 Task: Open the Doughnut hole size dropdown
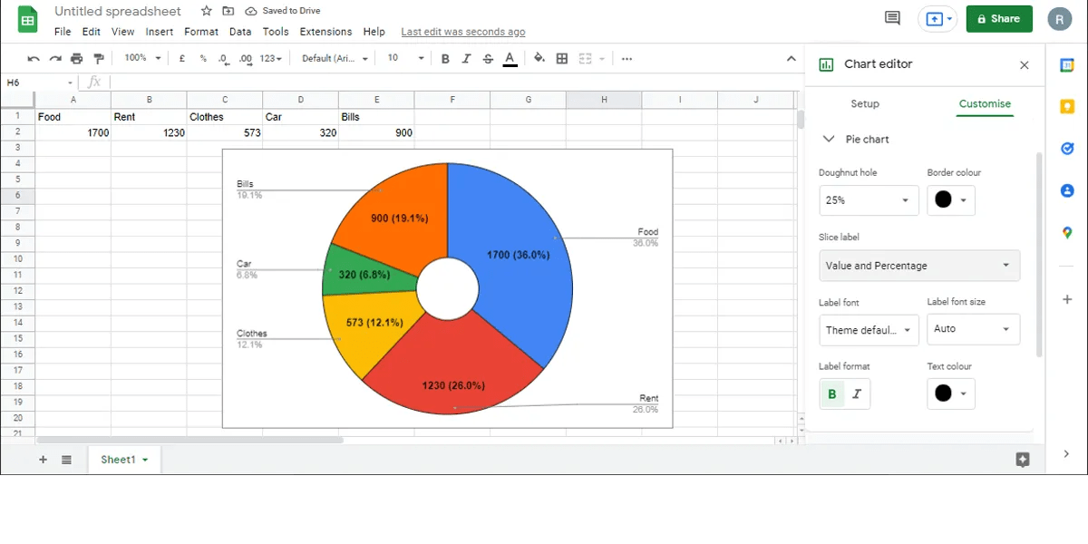(x=869, y=199)
